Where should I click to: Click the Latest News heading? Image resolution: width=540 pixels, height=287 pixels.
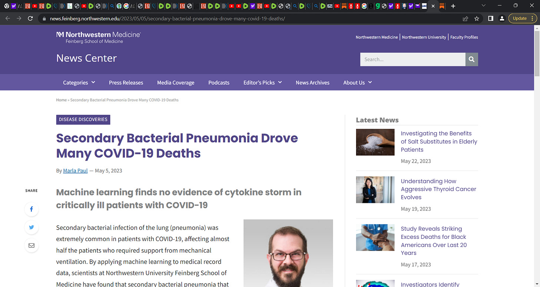point(377,120)
